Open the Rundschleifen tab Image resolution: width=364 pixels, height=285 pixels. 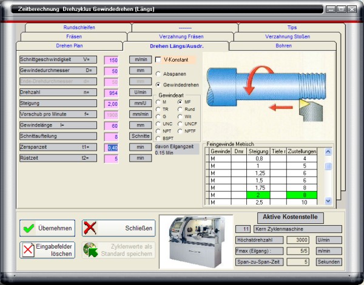coord(79,27)
